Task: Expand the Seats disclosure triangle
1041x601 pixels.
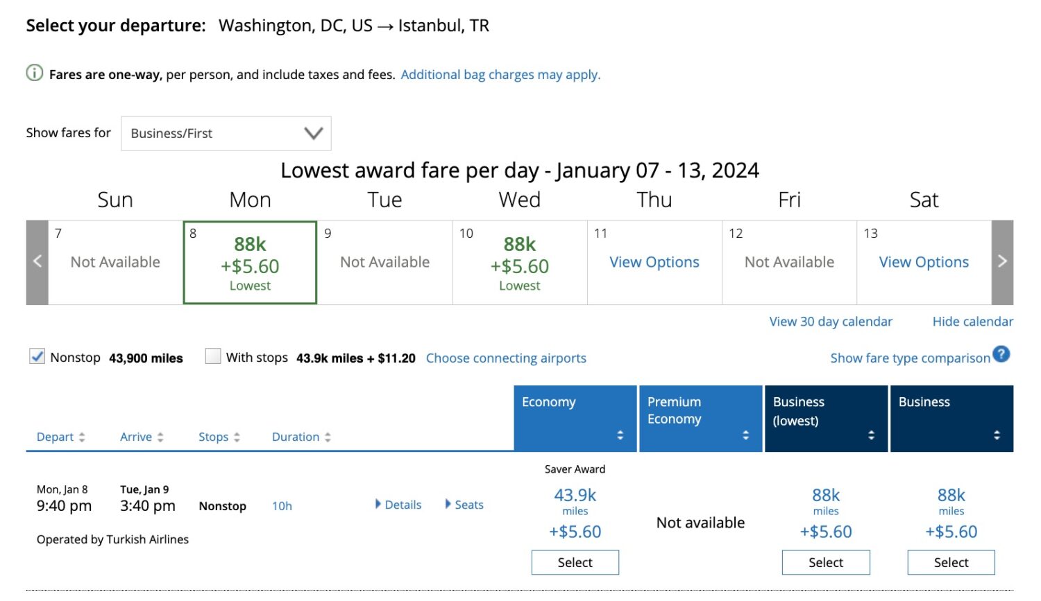Action: point(448,504)
